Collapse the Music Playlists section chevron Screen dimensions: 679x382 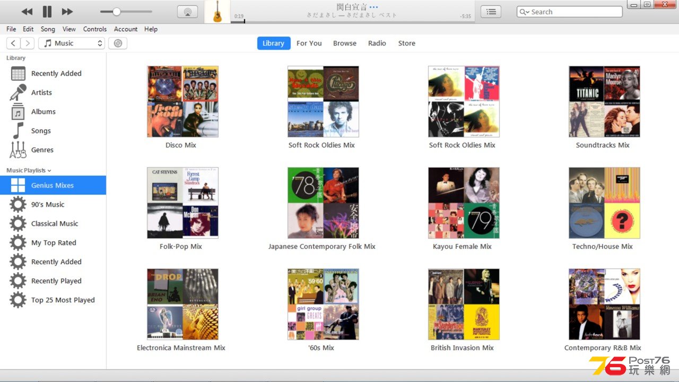49,170
